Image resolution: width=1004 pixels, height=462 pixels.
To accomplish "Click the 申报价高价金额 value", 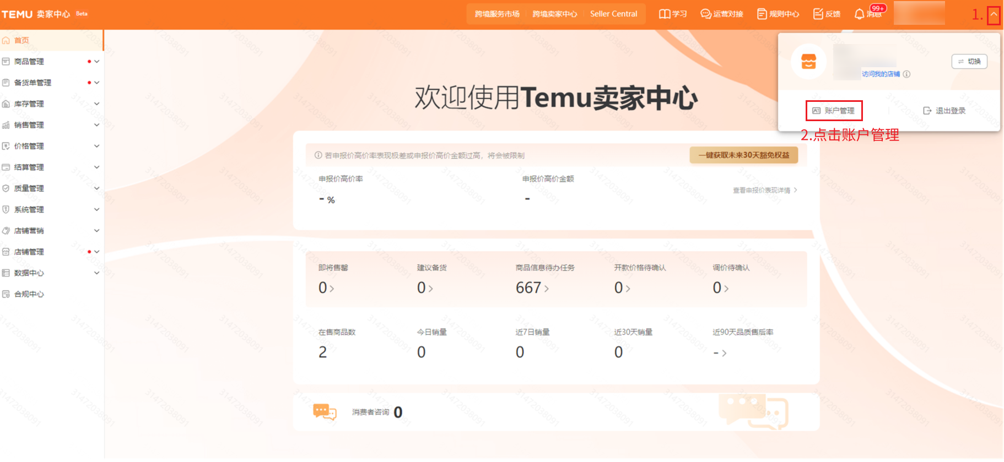I will click(x=527, y=199).
